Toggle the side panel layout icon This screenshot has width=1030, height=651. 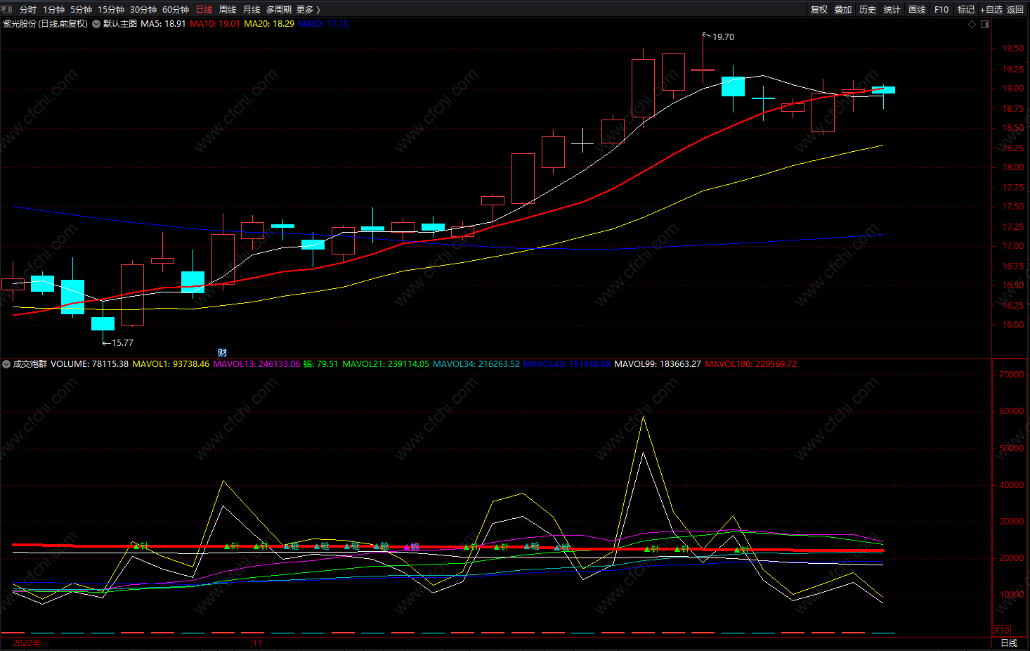click(x=985, y=24)
